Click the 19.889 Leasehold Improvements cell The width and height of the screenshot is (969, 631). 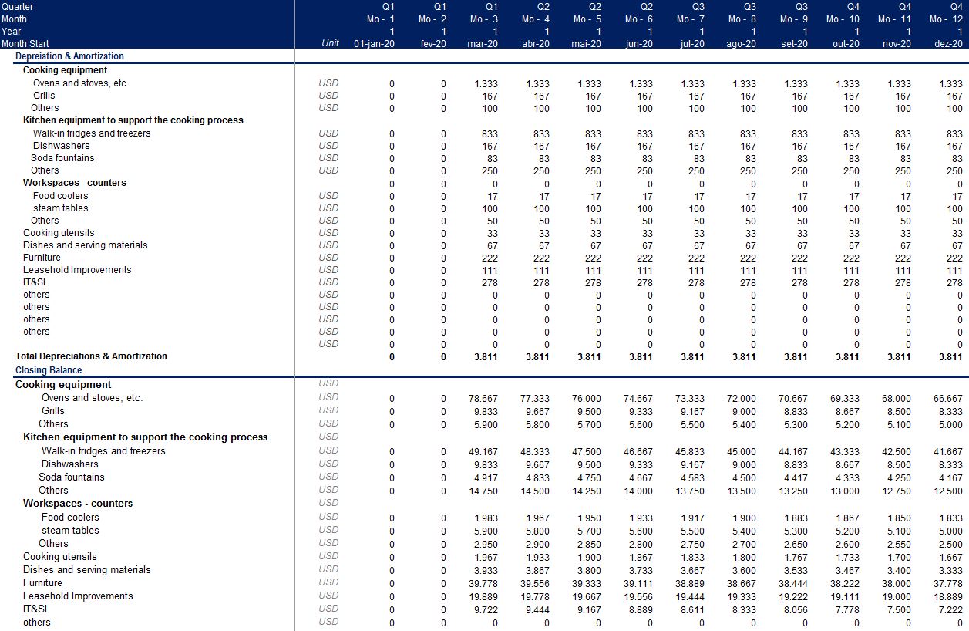(483, 597)
